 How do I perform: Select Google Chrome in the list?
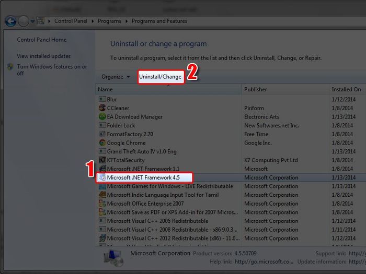pyautogui.click(x=127, y=143)
